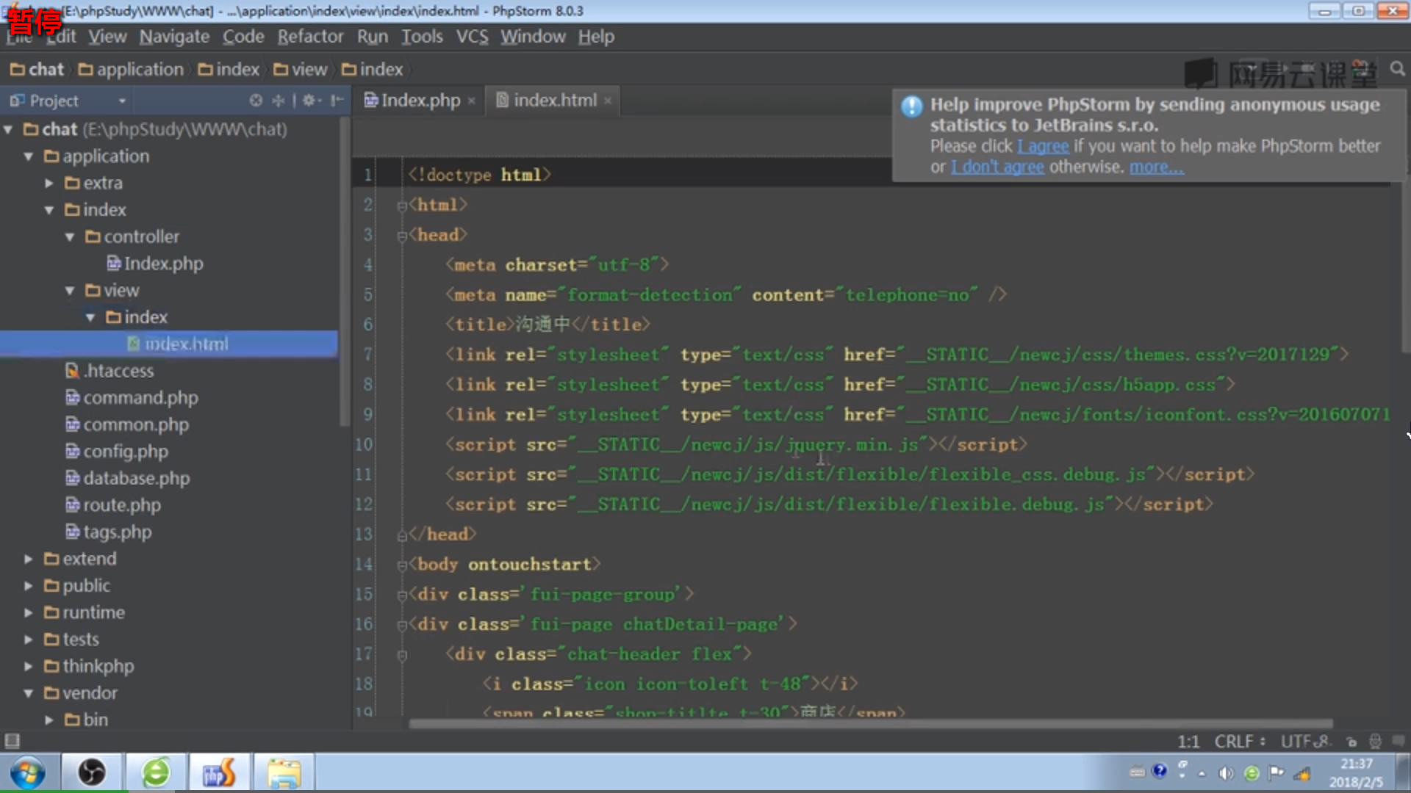This screenshot has width=1411, height=793.
Task: Toggle fold marker on the body ontouchstart line
Action: coord(402,565)
